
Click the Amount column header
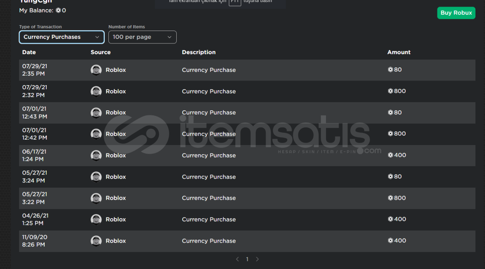(399, 52)
